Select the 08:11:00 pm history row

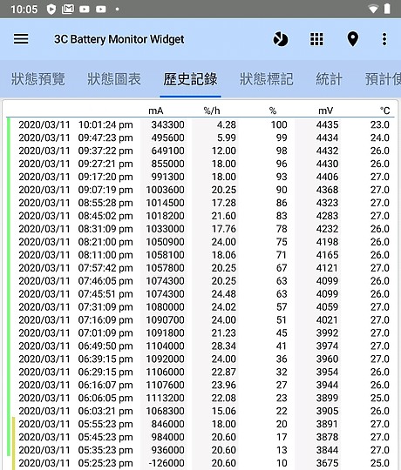(x=200, y=255)
